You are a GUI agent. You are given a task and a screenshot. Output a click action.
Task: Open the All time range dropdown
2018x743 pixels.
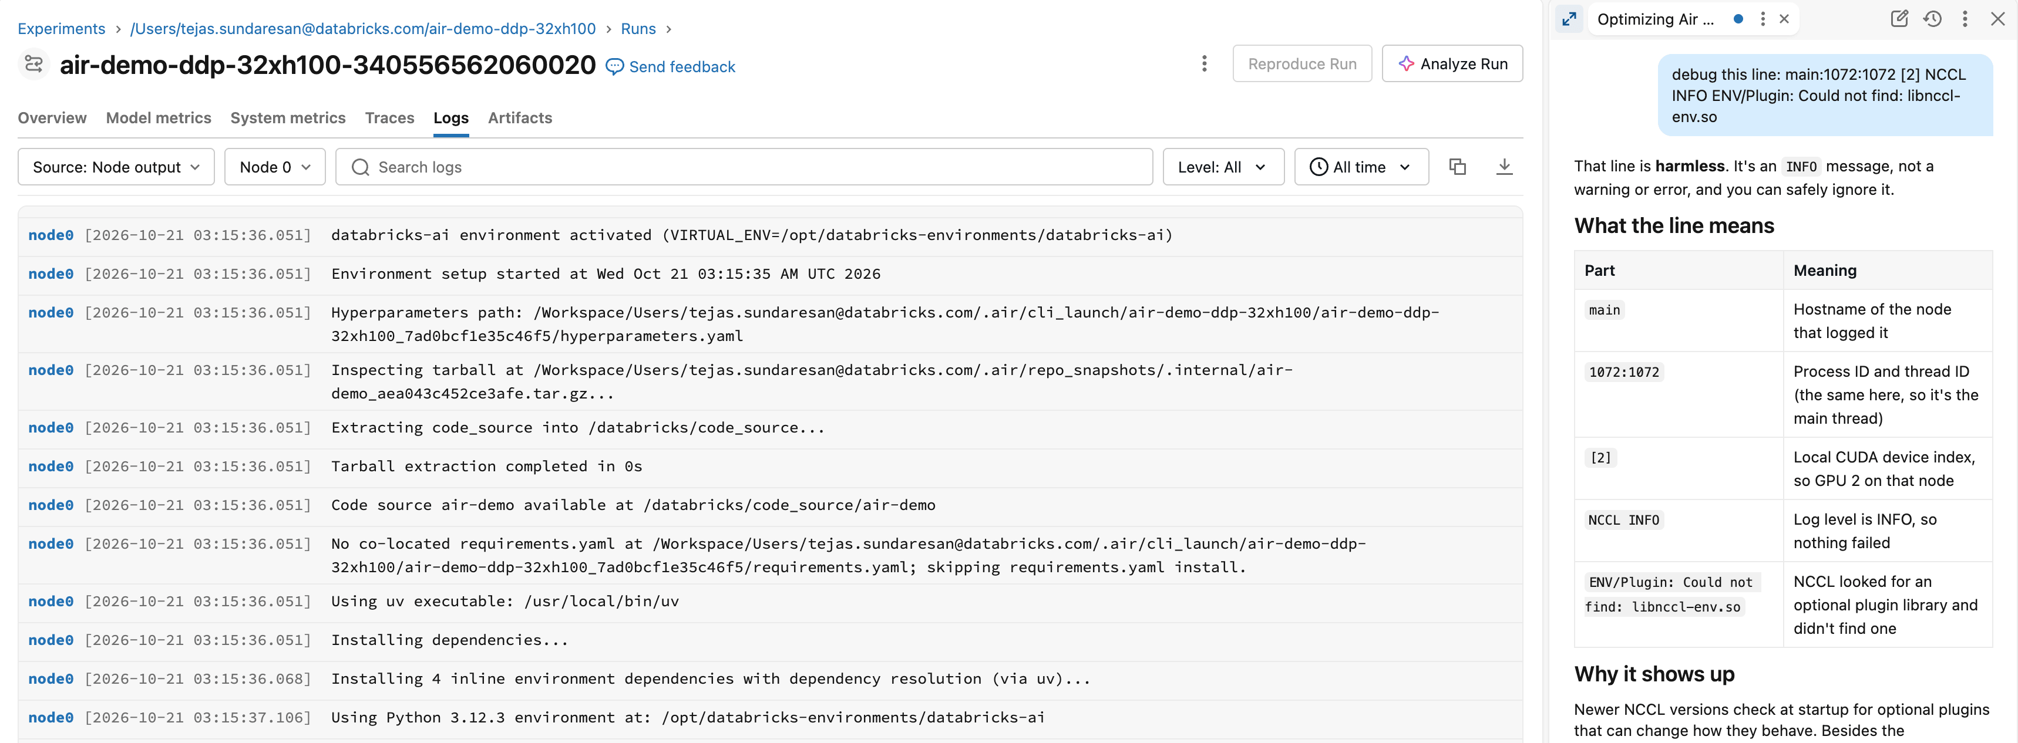coord(1361,167)
